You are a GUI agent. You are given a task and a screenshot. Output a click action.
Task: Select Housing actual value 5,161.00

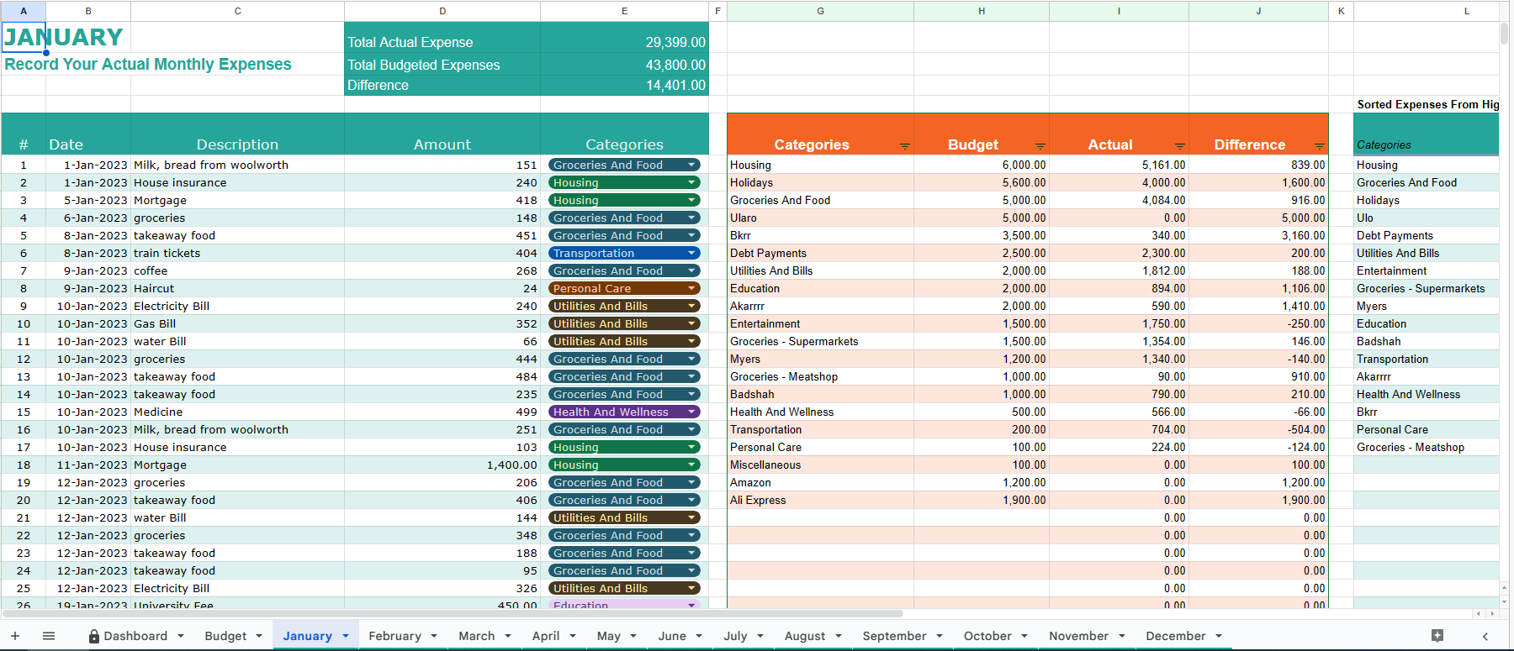pyautogui.click(x=1119, y=165)
